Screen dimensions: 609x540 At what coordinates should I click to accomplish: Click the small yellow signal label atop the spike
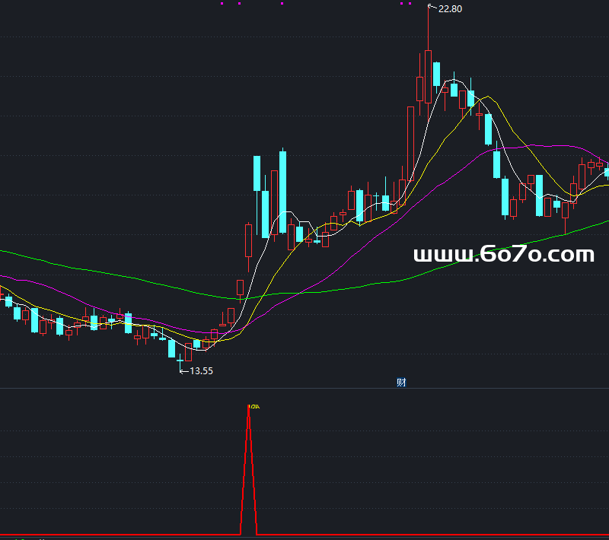pos(253,407)
